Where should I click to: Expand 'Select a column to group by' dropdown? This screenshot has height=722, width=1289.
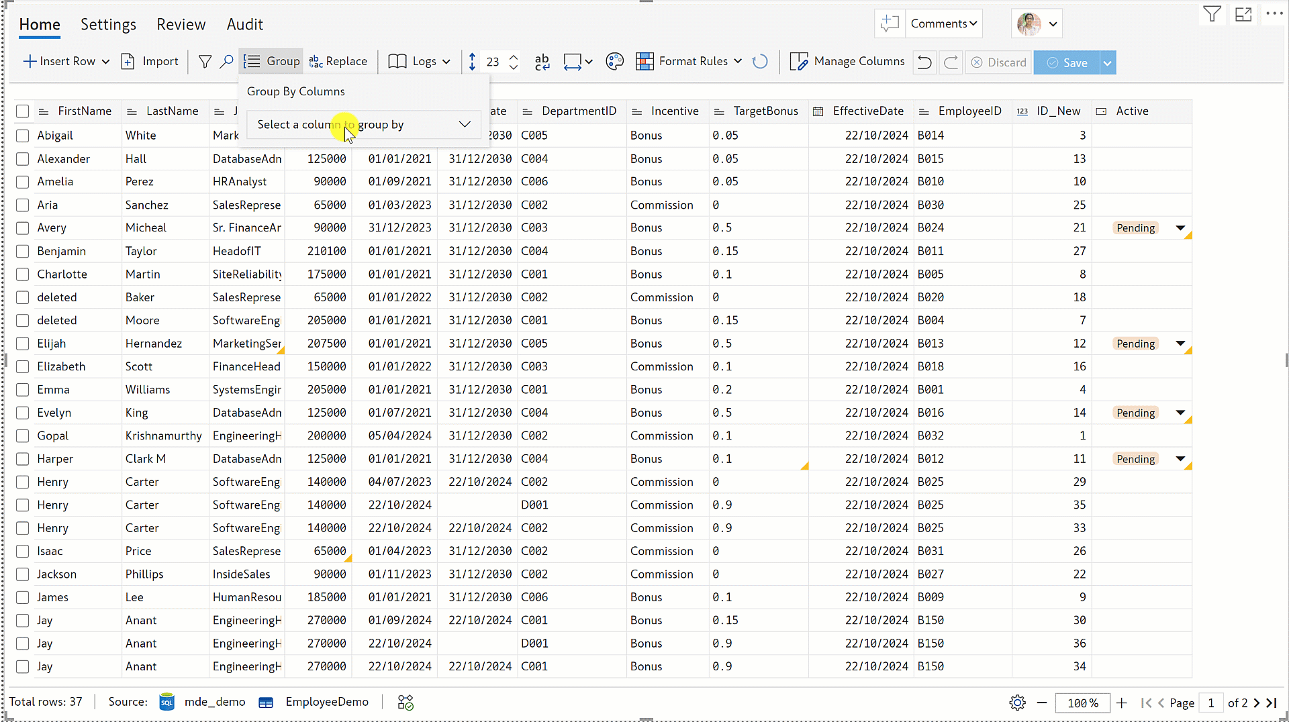pyautogui.click(x=363, y=125)
